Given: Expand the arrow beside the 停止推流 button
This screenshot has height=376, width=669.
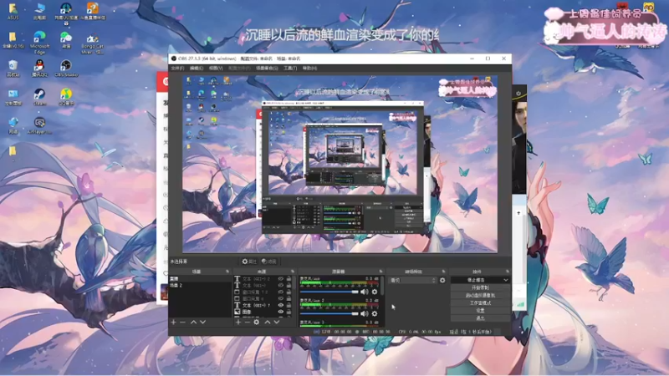Looking at the screenshot, I should [x=506, y=280].
